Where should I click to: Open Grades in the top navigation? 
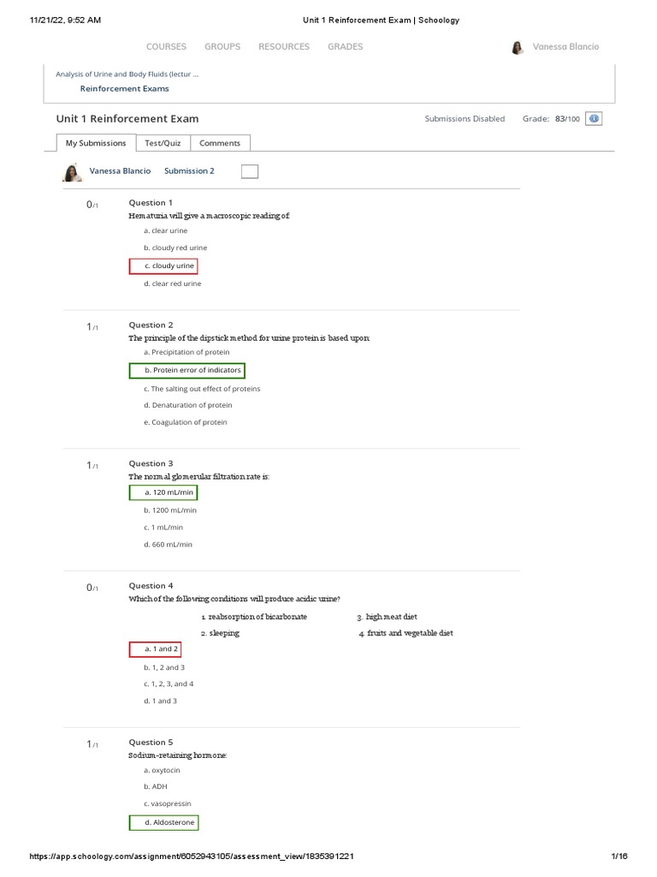click(345, 47)
